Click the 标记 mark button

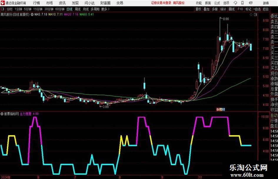point(248,9)
